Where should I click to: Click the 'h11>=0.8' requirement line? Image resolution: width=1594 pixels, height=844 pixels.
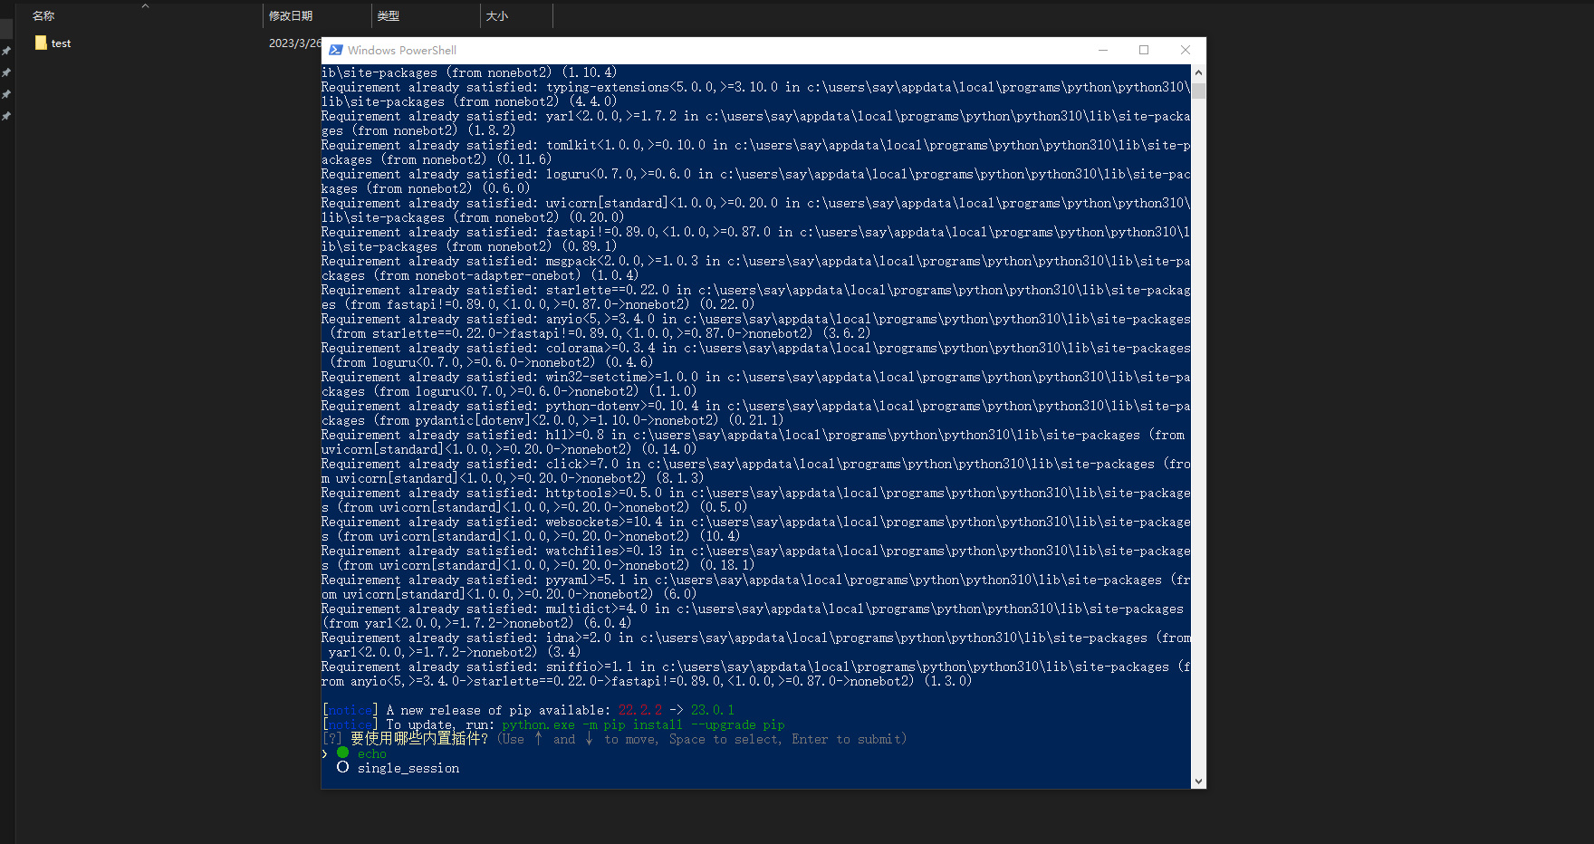(755, 442)
